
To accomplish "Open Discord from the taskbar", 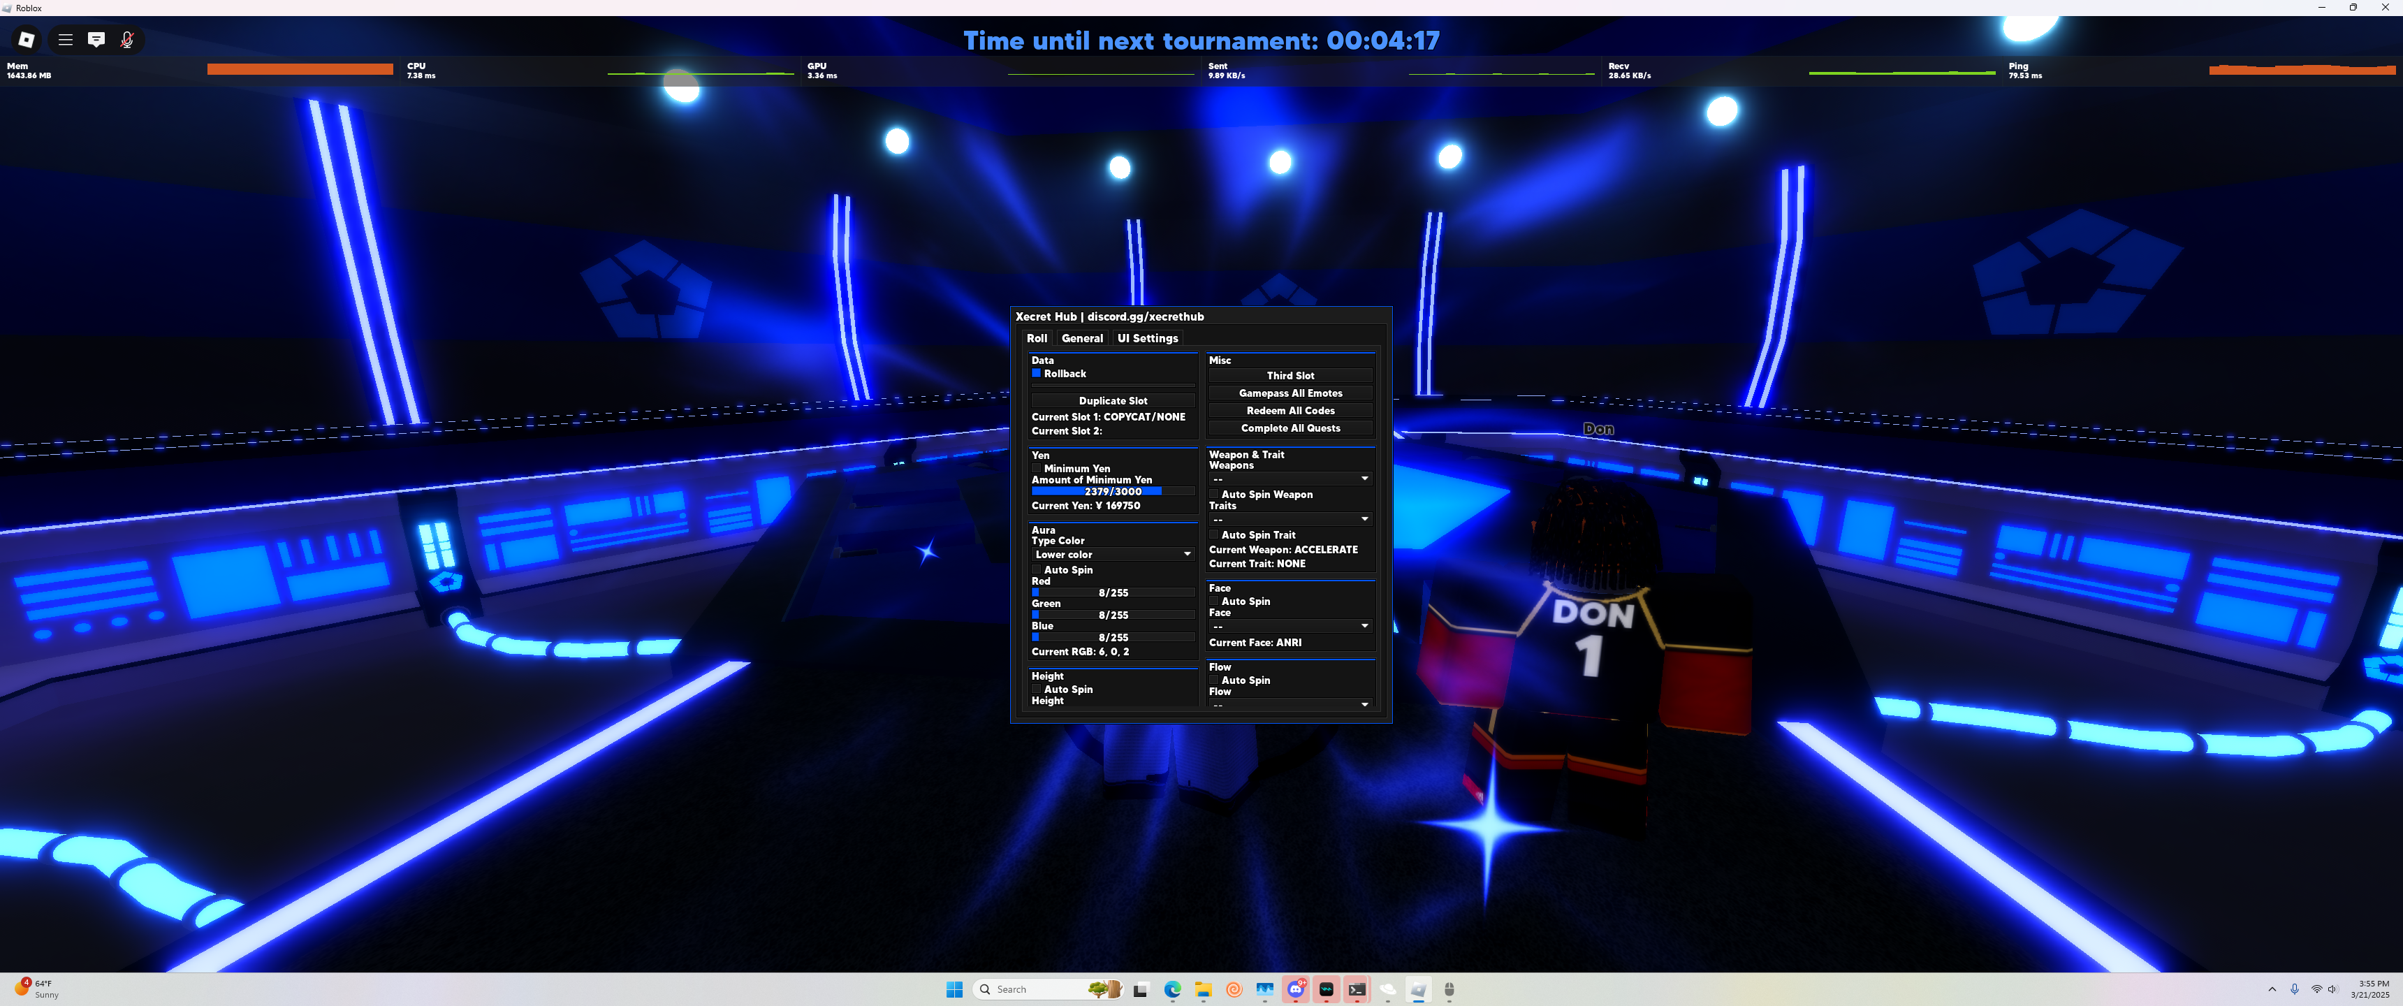I will coord(1295,989).
